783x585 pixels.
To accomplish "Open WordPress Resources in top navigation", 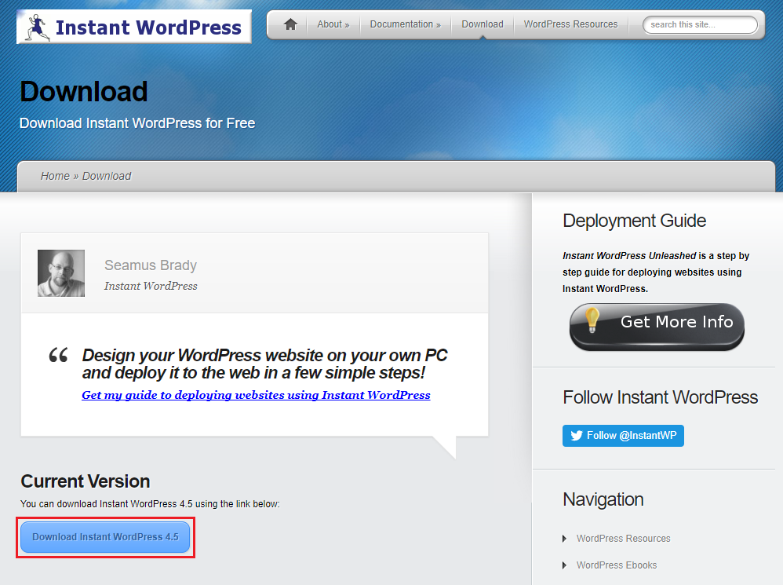I will 570,24.
